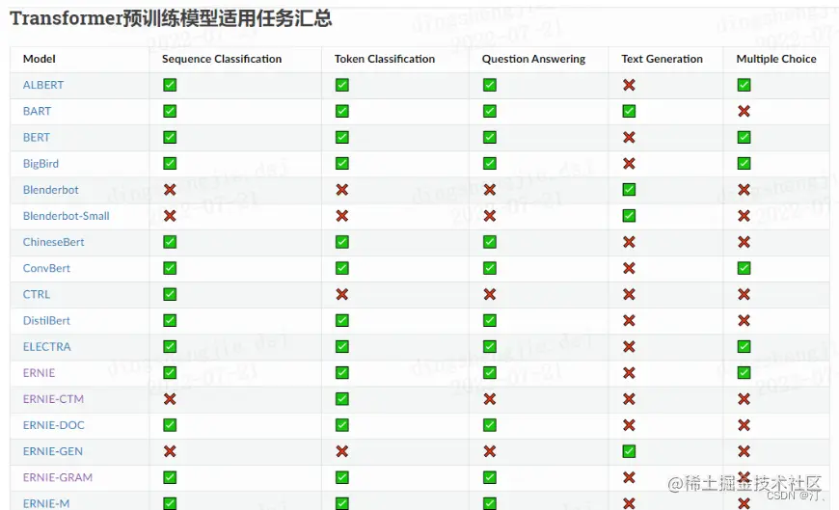Click ERNIE-CTM's Token Classification green check
Screen dimensions: 839x510
[342, 399]
